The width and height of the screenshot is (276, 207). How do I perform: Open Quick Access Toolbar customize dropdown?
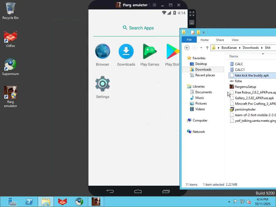(x=203, y=33)
